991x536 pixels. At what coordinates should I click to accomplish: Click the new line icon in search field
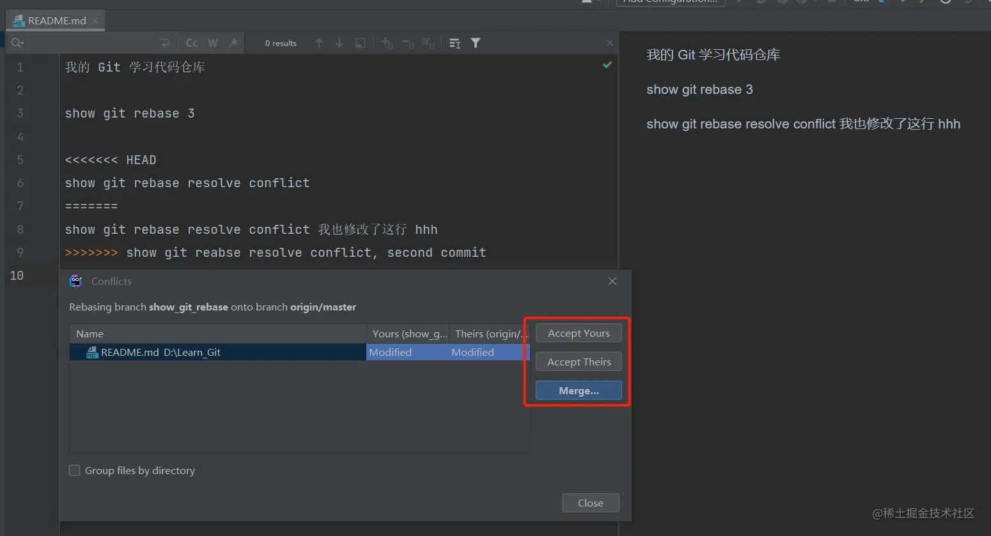[x=165, y=43]
